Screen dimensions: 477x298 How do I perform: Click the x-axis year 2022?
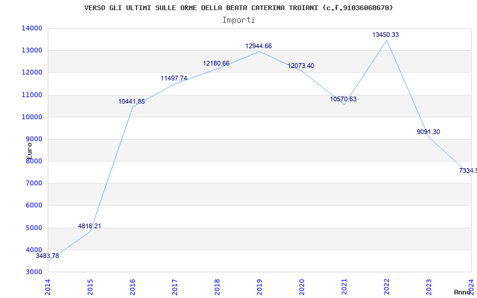[x=386, y=287]
